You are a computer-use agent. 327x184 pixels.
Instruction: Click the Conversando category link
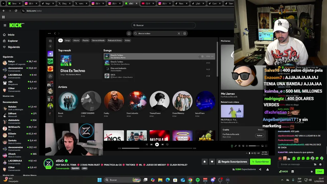[63, 168]
